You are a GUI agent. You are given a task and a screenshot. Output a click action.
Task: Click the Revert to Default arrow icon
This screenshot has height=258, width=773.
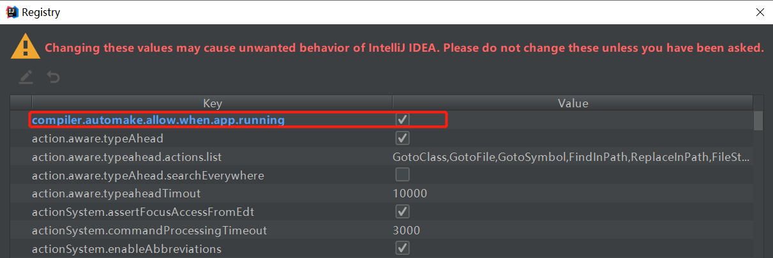pos(54,77)
